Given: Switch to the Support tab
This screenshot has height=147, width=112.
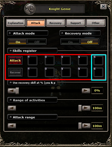Looking at the screenshot, I should click(76, 23).
